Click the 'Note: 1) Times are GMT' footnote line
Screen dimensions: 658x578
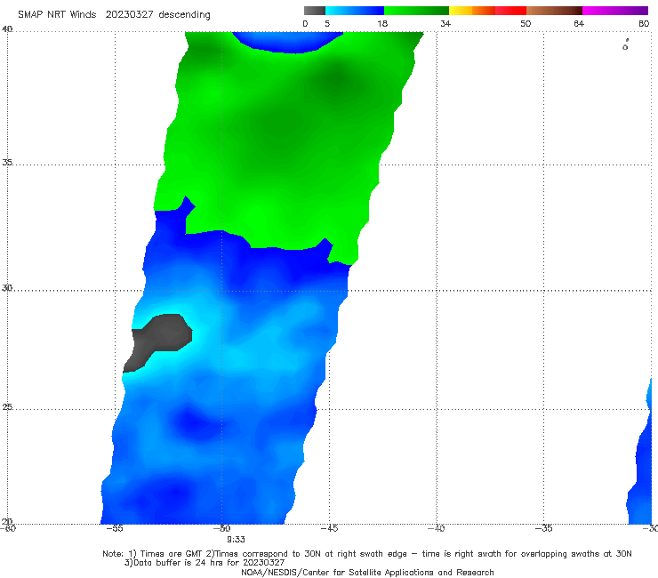(x=366, y=554)
